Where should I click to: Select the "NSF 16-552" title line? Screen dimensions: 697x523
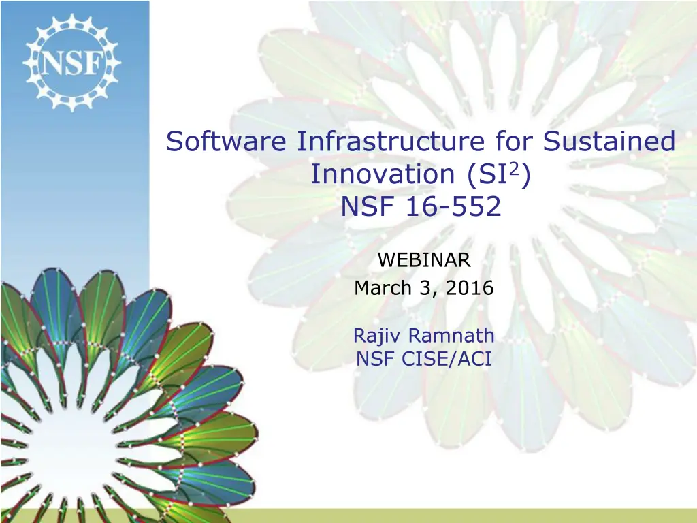tap(421, 206)
